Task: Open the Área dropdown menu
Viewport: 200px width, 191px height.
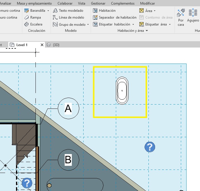Action: (155, 11)
